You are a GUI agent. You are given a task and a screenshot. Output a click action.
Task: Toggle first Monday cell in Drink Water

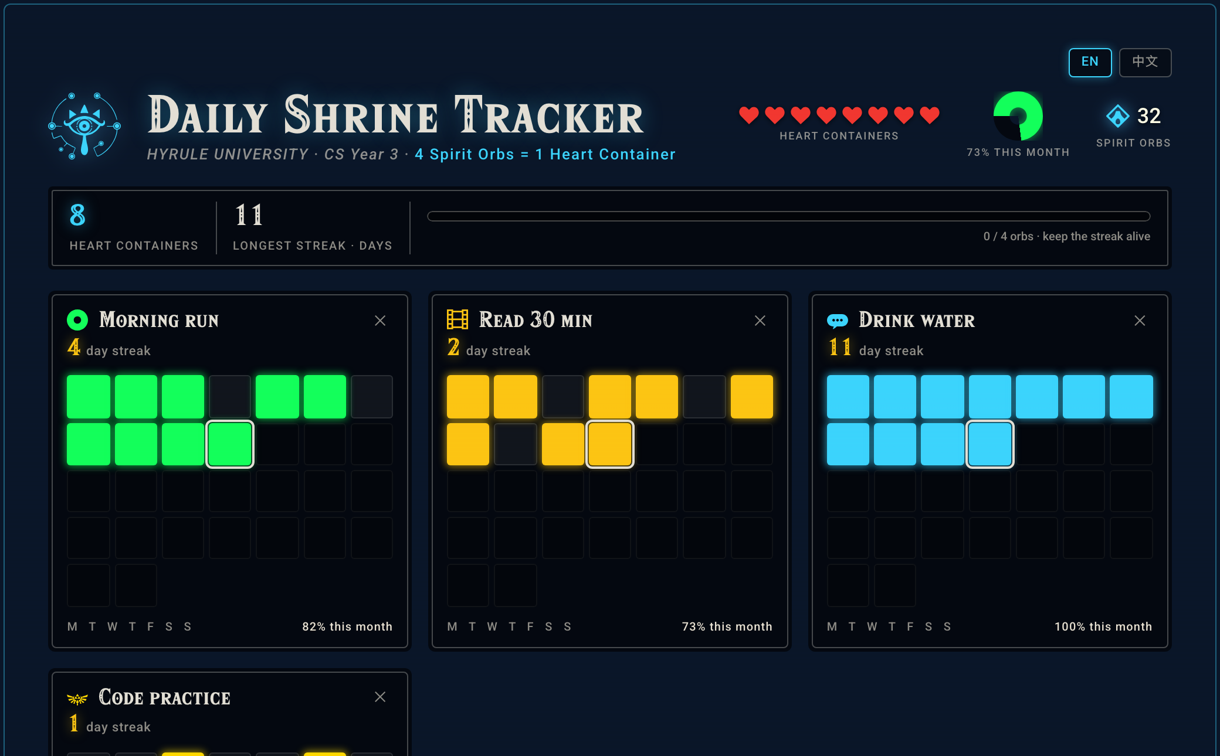click(x=848, y=397)
